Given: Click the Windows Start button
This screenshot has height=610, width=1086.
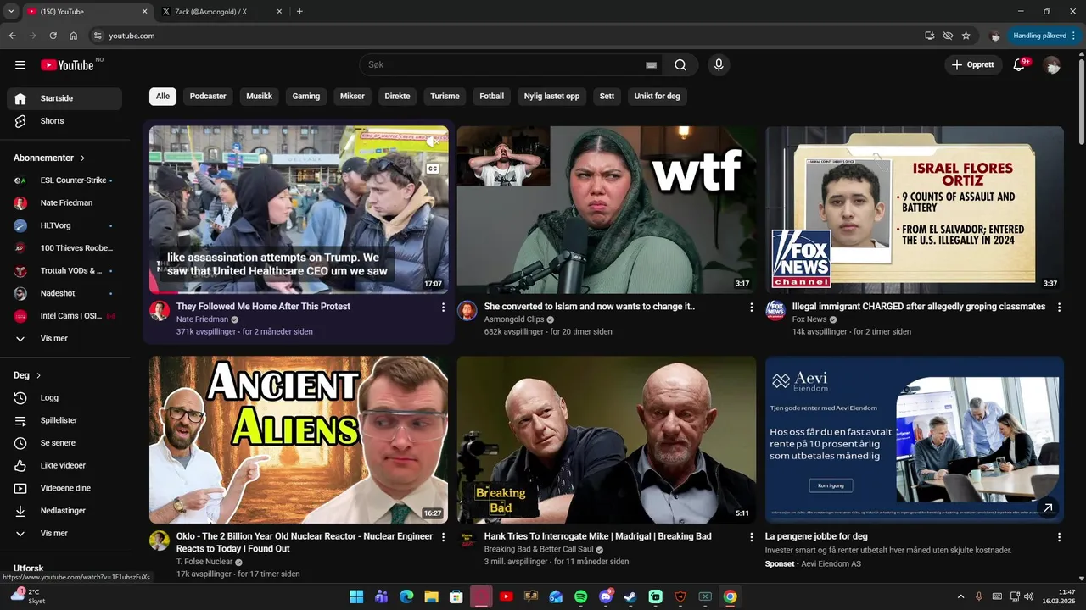Looking at the screenshot, I should click(356, 596).
